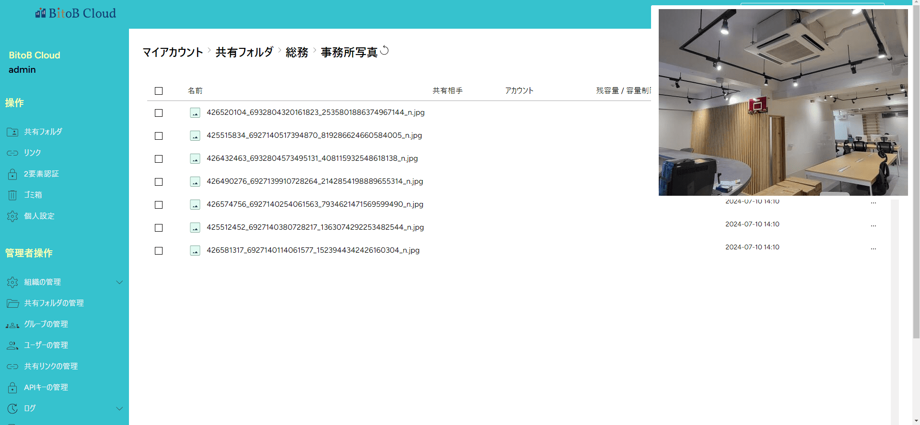Open 個人設定 menu item
Viewport: 920px width, 425px height.
point(39,216)
